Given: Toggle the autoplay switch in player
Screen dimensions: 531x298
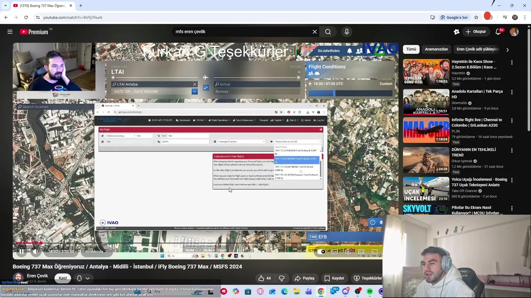Looking at the screenshot, I should click(x=322, y=252).
